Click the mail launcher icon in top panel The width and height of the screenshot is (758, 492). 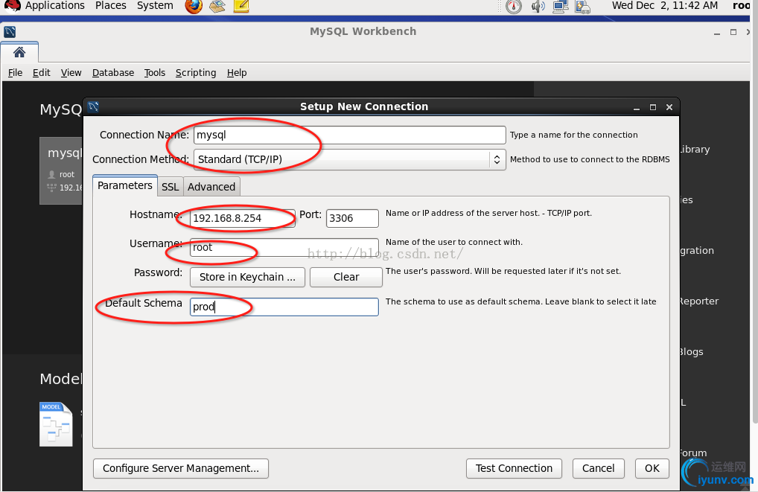point(217,6)
